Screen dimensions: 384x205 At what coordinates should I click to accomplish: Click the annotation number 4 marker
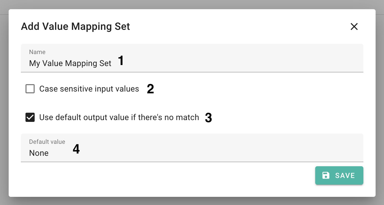point(76,149)
